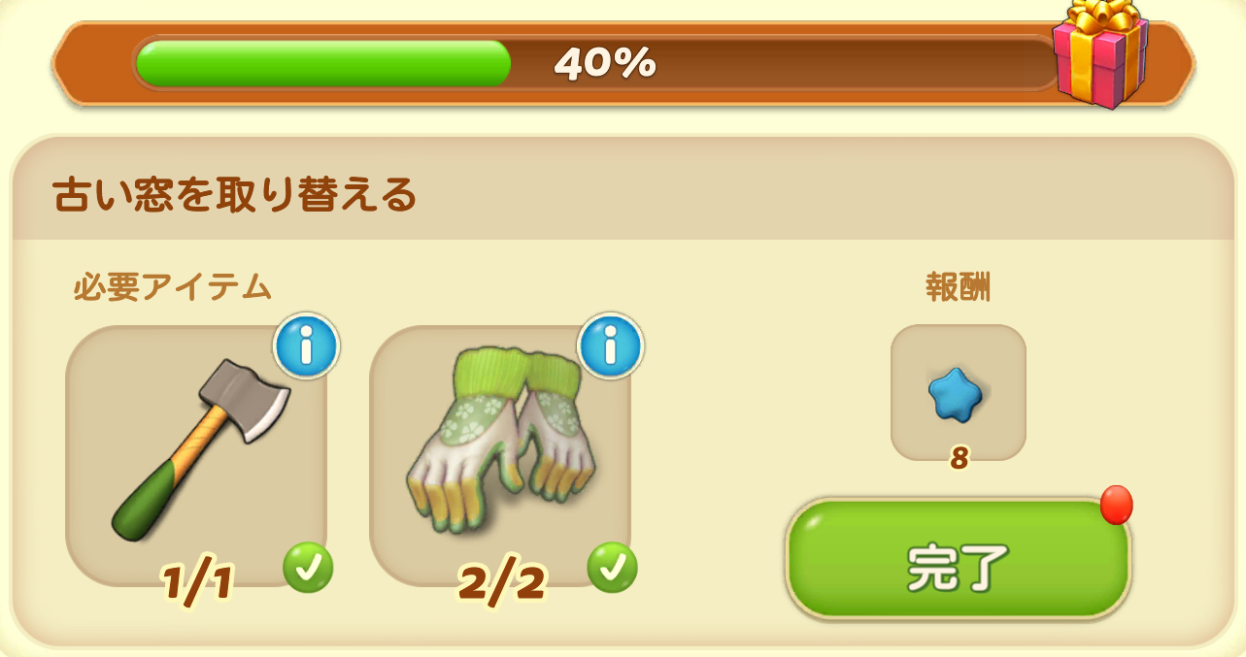Click the 2/2 gloves count
Screen dimensions: 1246x657
[x=501, y=582]
